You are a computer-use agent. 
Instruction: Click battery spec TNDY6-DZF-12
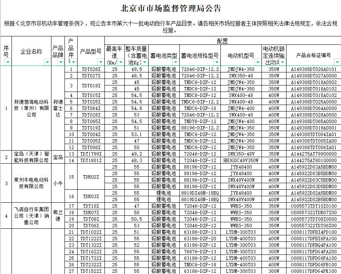[200, 121]
